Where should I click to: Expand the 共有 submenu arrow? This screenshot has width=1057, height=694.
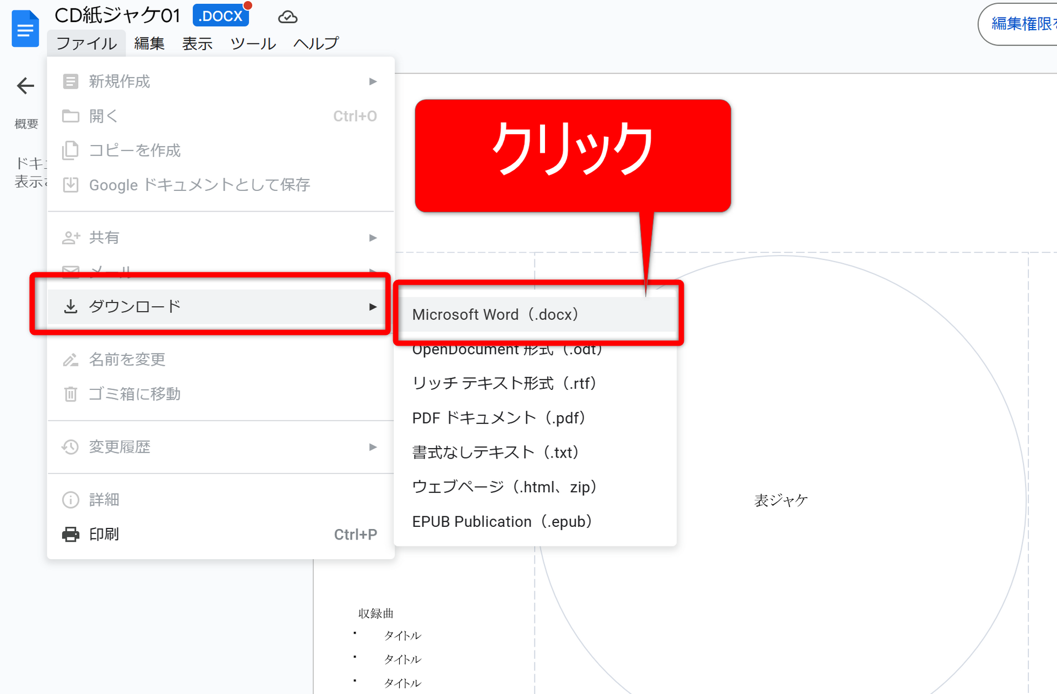tap(373, 238)
